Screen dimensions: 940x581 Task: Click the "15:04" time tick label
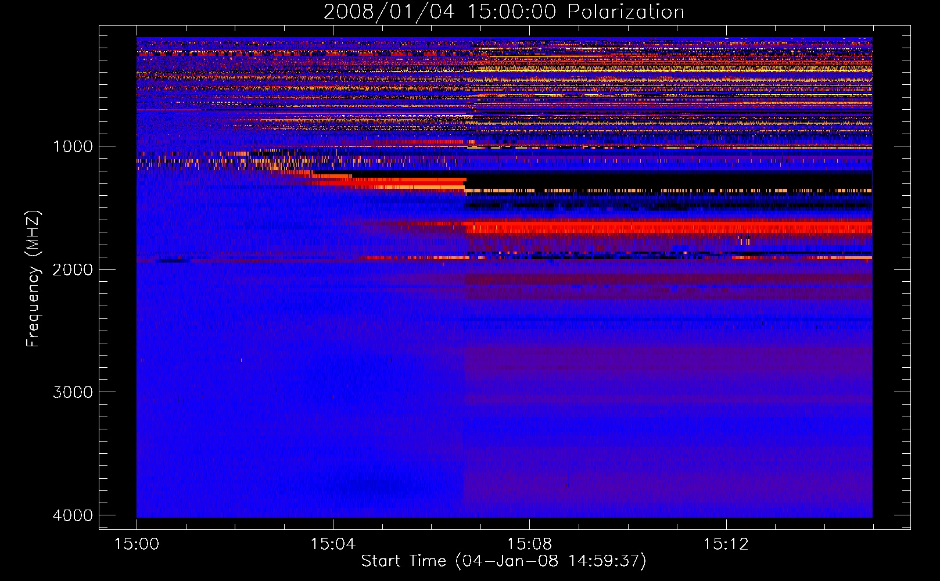[333, 544]
